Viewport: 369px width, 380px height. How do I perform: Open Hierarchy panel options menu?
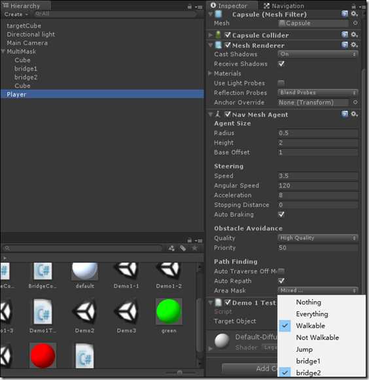point(199,7)
